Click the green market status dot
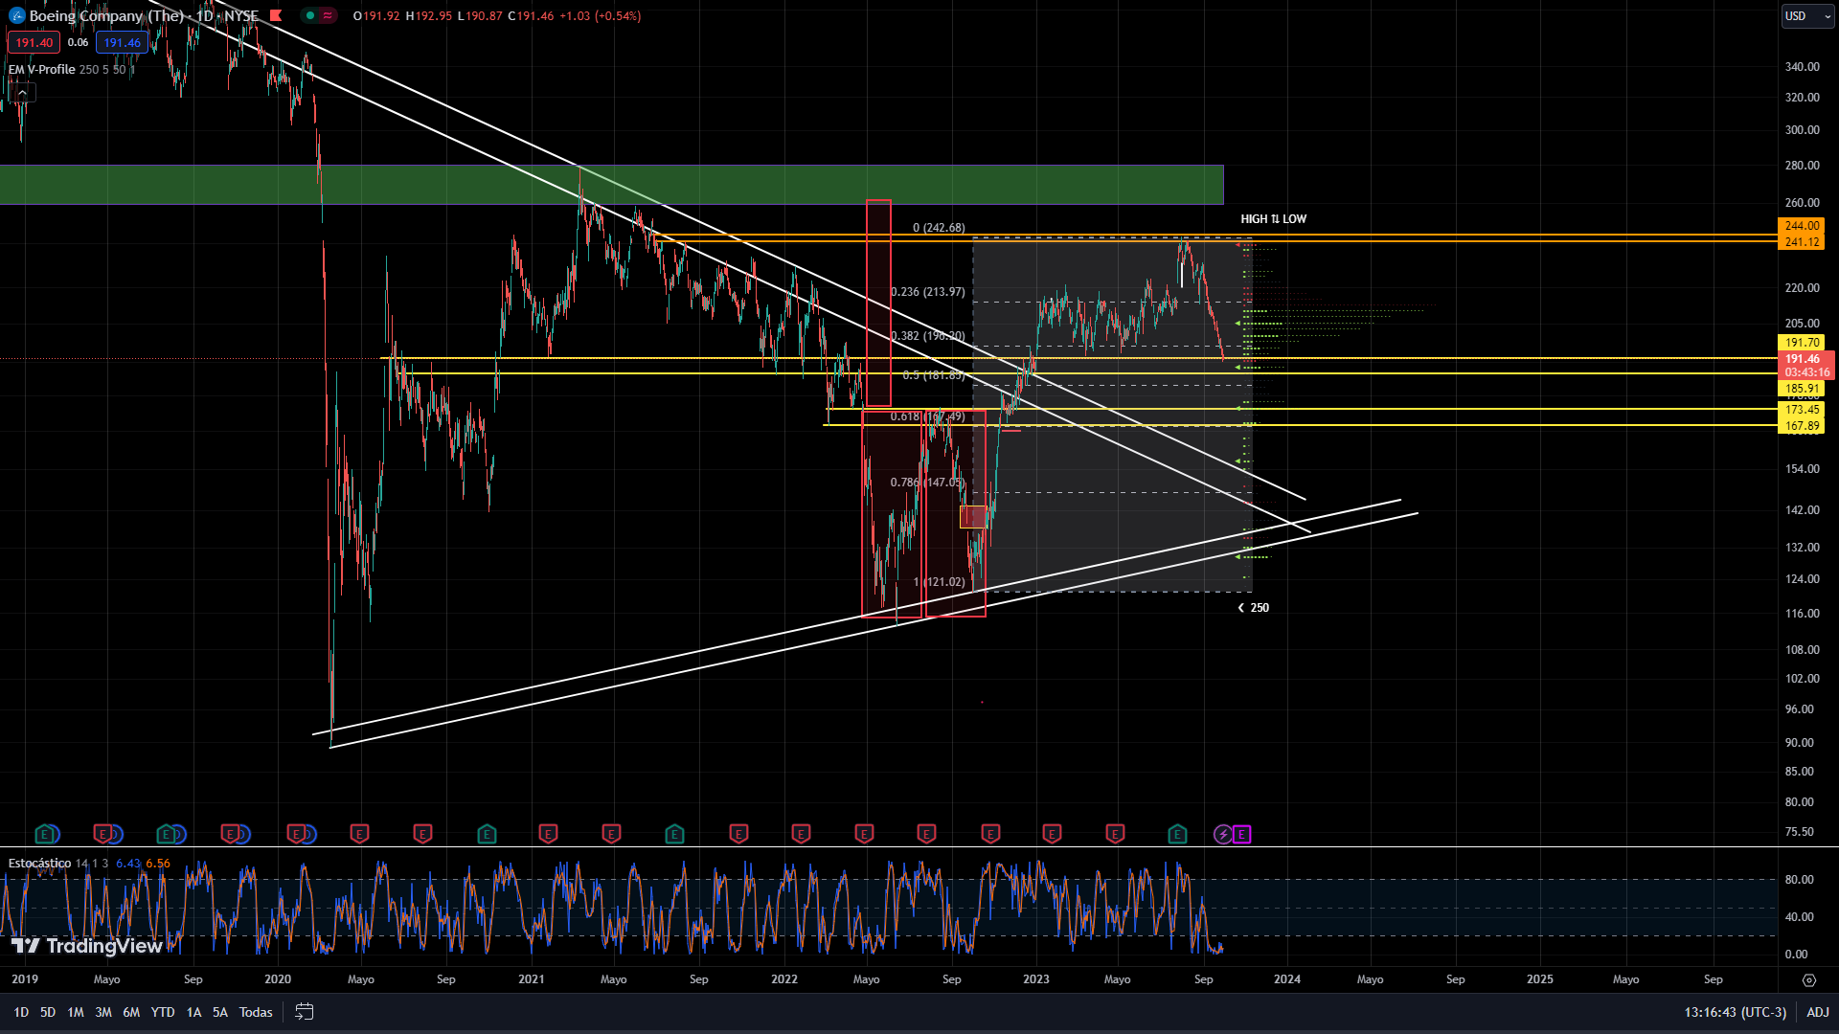 point(310,15)
